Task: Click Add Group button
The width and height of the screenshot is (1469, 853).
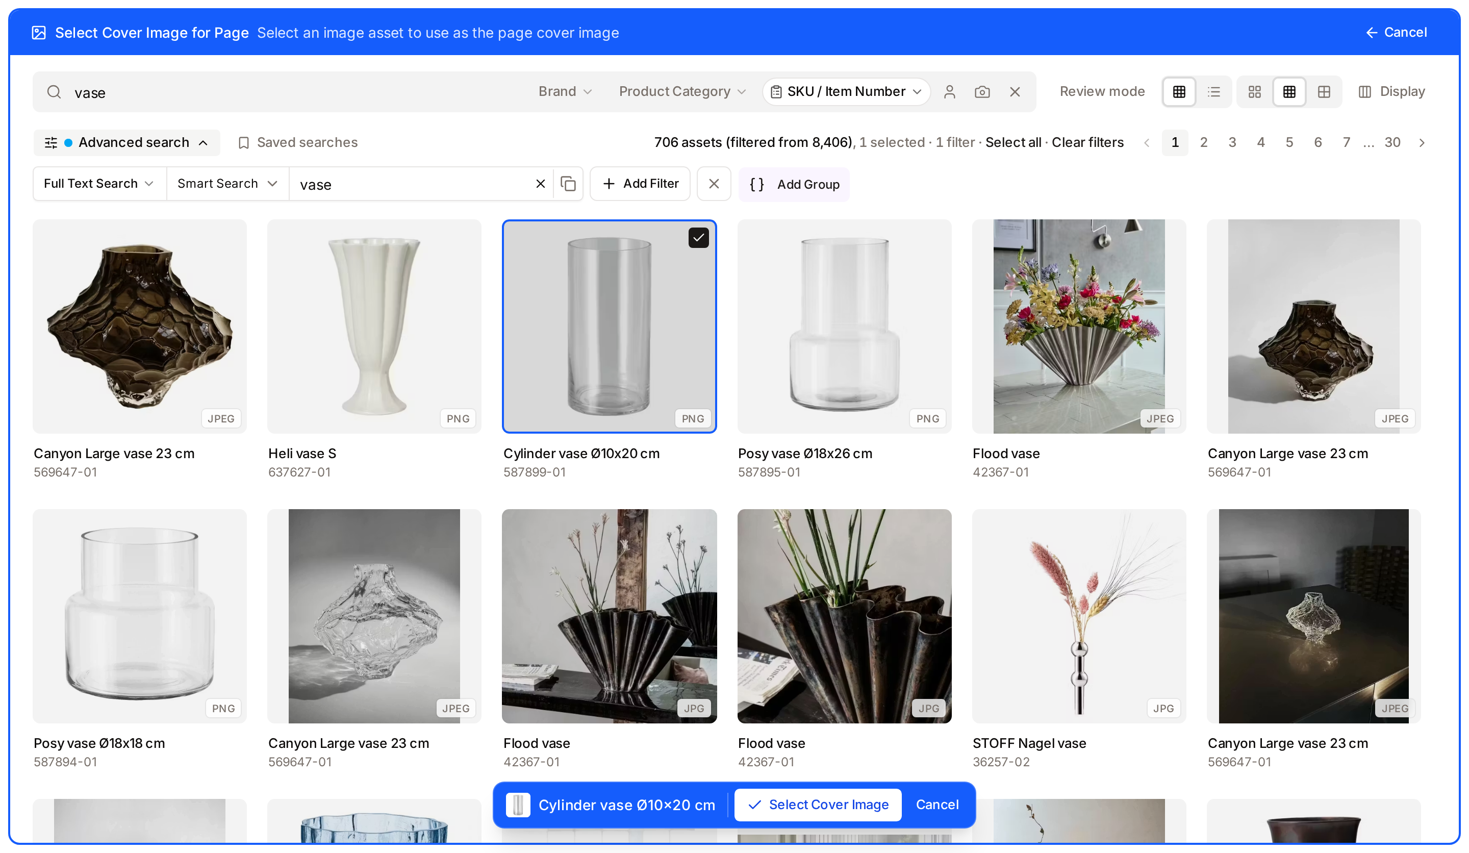Action: point(793,184)
